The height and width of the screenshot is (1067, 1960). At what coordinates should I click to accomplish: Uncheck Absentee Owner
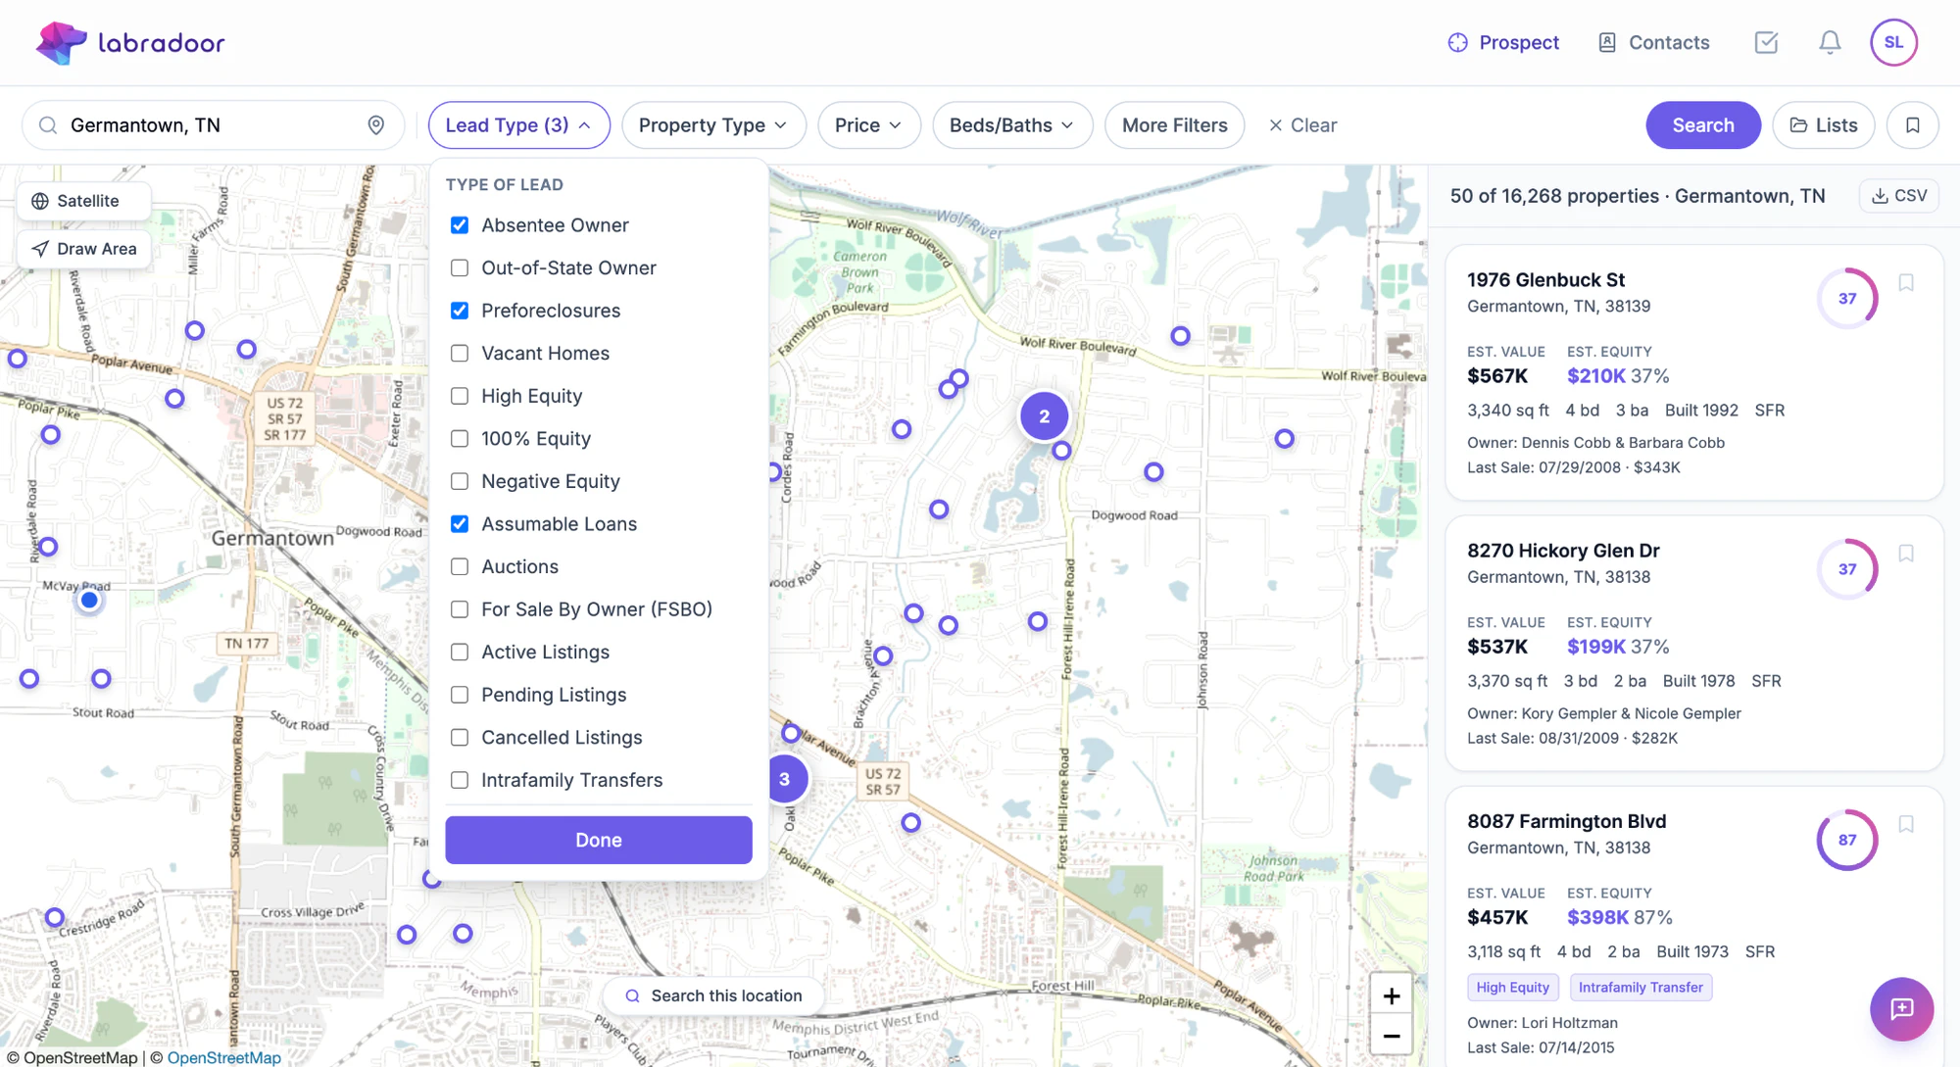459,225
